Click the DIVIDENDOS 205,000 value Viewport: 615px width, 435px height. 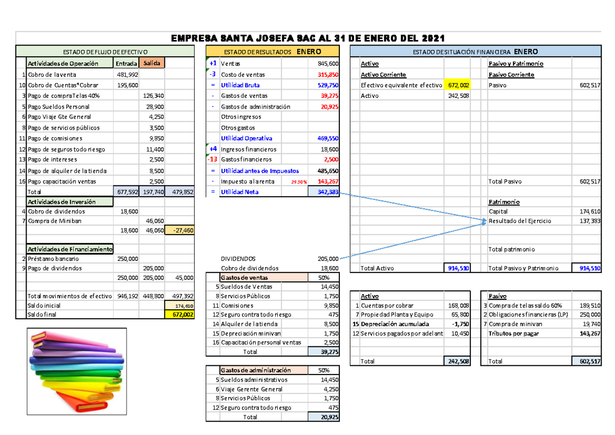point(325,259)
